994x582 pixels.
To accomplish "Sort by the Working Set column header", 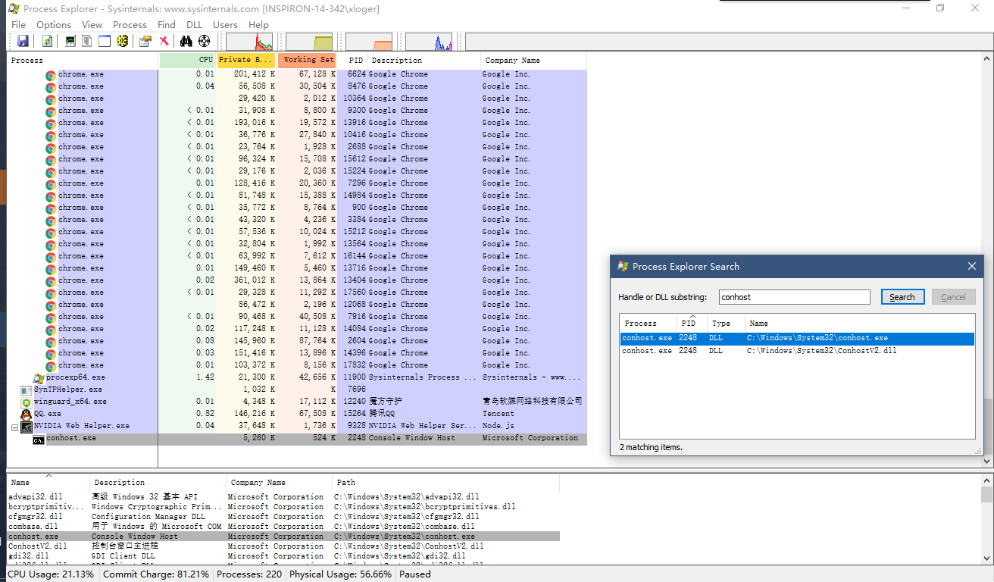I will pos(307,60).
